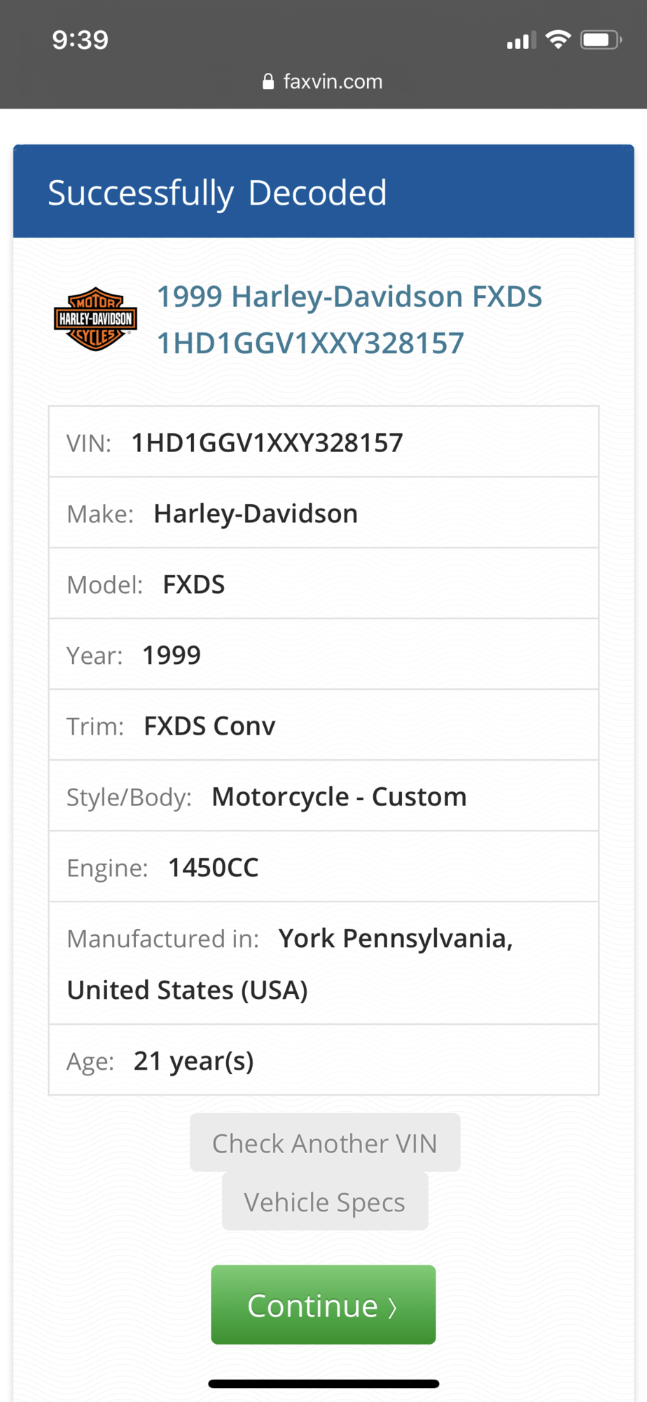
Task: Tap the Wi-Fi status icon
Action: click(557, 39)
